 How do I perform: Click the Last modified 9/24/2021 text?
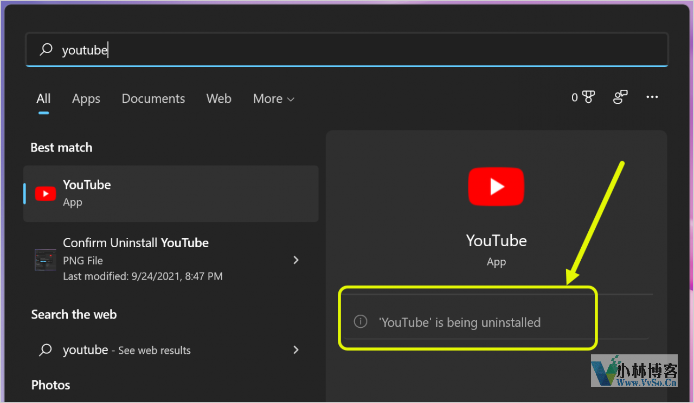point(143,276)
